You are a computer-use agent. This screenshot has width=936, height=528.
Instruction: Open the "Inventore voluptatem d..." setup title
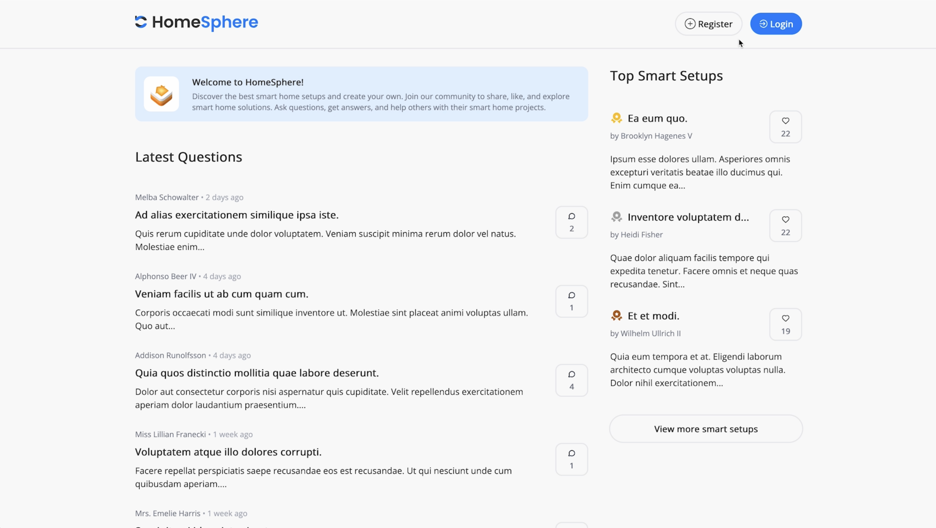688,217
